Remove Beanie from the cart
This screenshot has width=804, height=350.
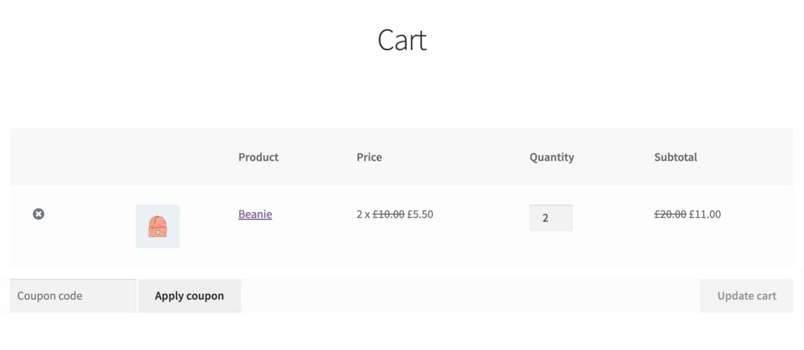tap(39, 214)
